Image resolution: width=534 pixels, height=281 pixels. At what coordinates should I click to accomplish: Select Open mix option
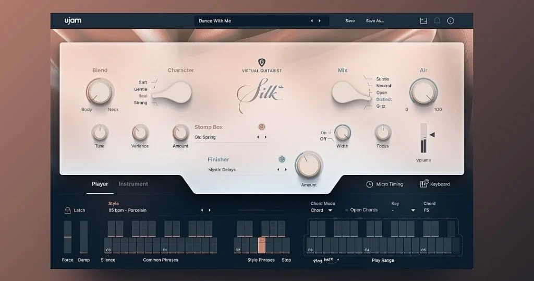tap(381, 92)
